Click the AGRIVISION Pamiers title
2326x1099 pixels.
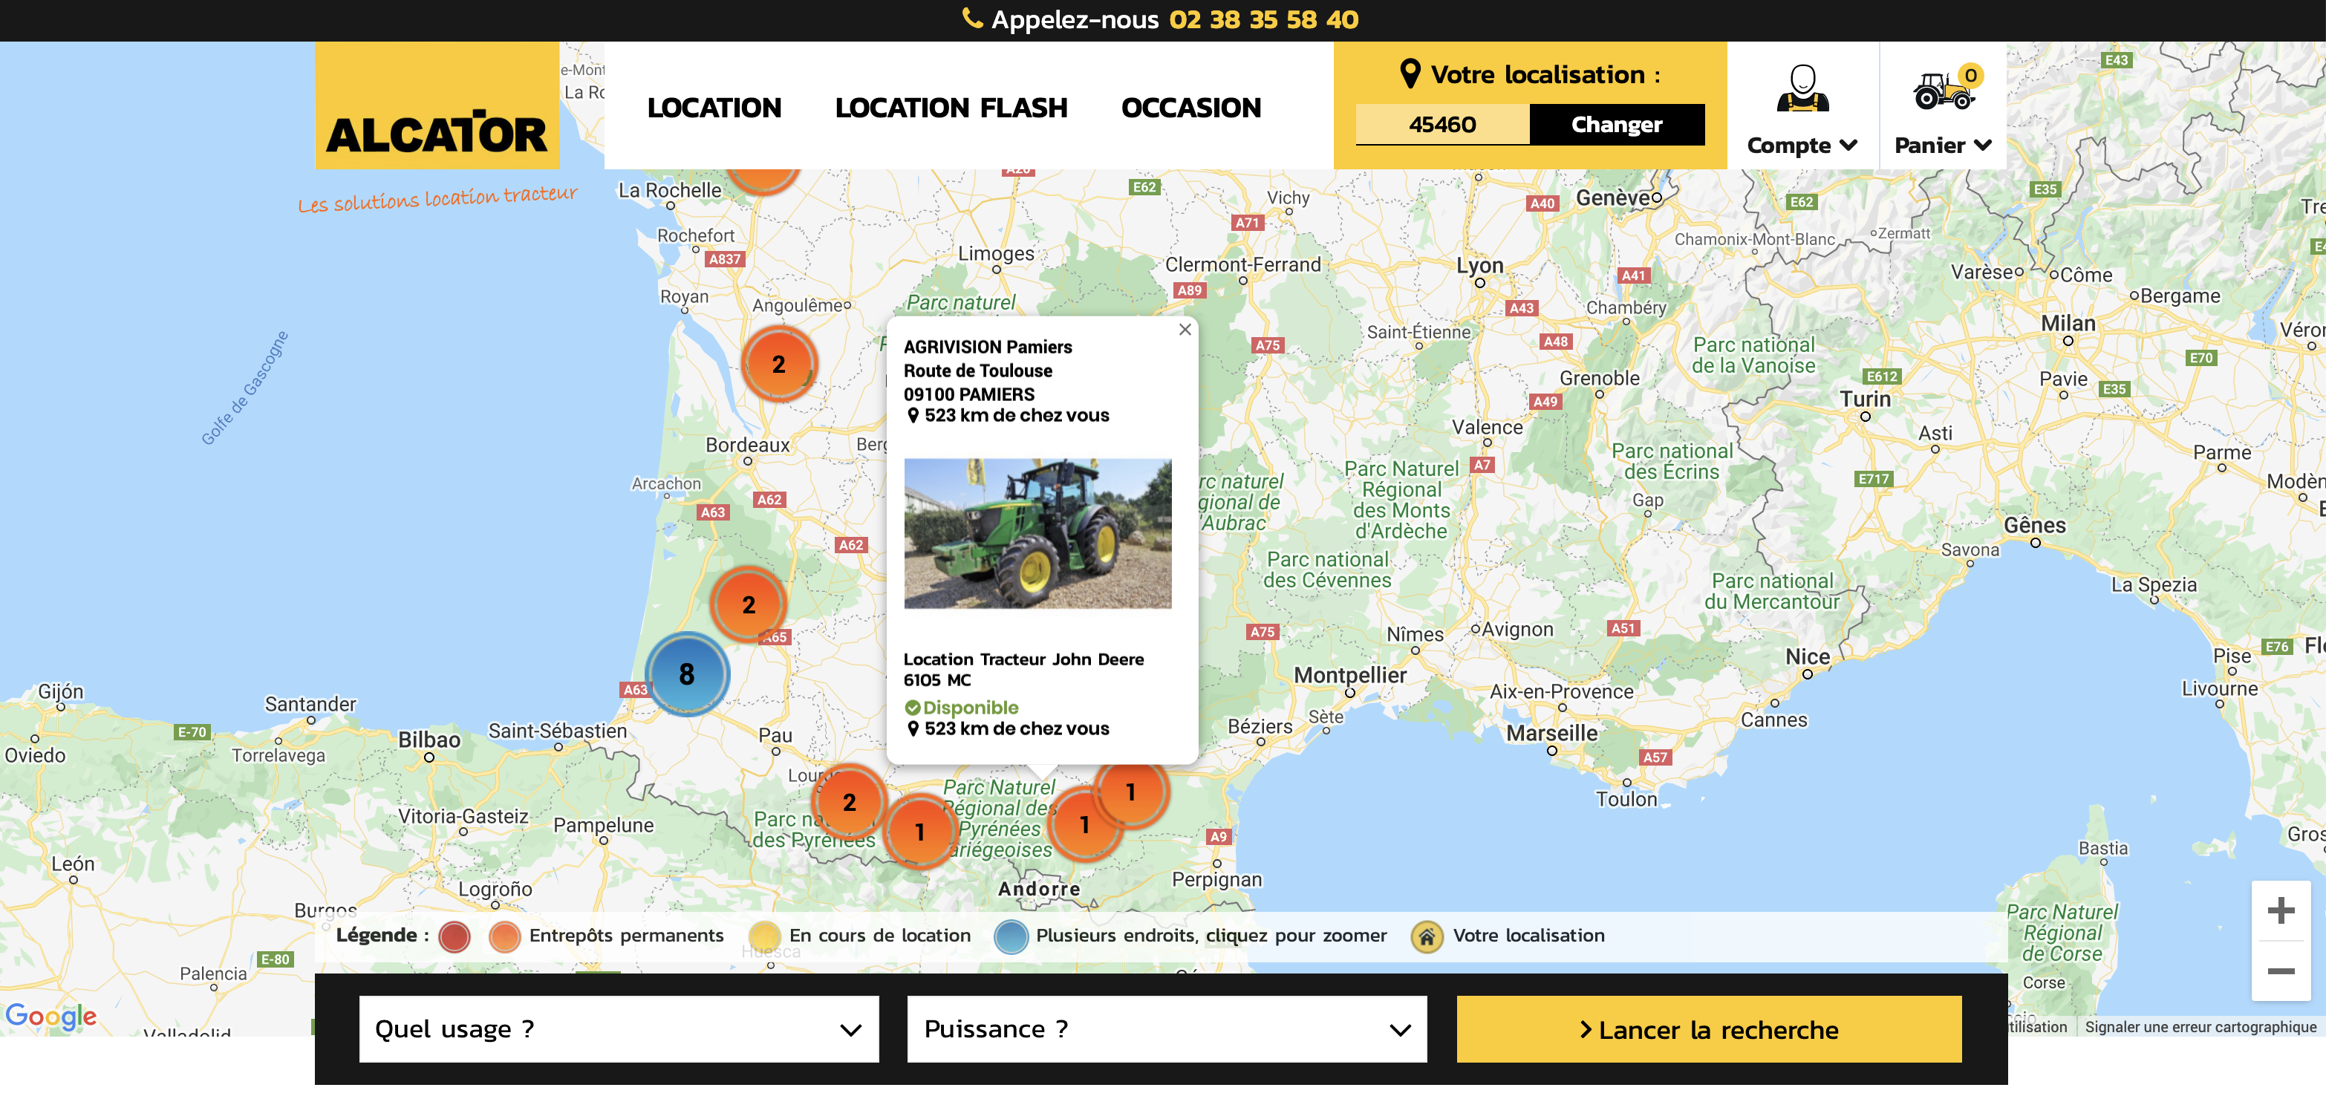pos(988,347)
